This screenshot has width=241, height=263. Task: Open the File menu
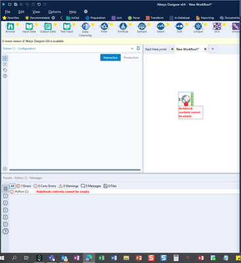(x=7, y=12)
